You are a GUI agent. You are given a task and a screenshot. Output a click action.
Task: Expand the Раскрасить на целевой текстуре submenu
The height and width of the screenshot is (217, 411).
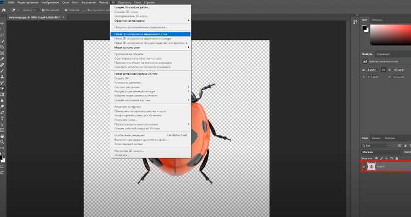[x=151, y=91]
